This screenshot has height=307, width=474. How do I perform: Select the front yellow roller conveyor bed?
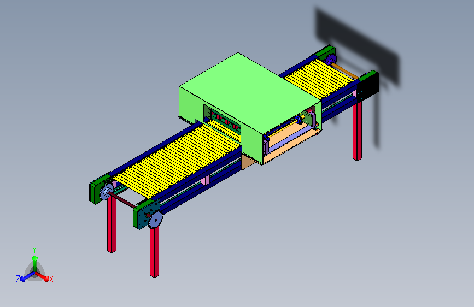177,161
